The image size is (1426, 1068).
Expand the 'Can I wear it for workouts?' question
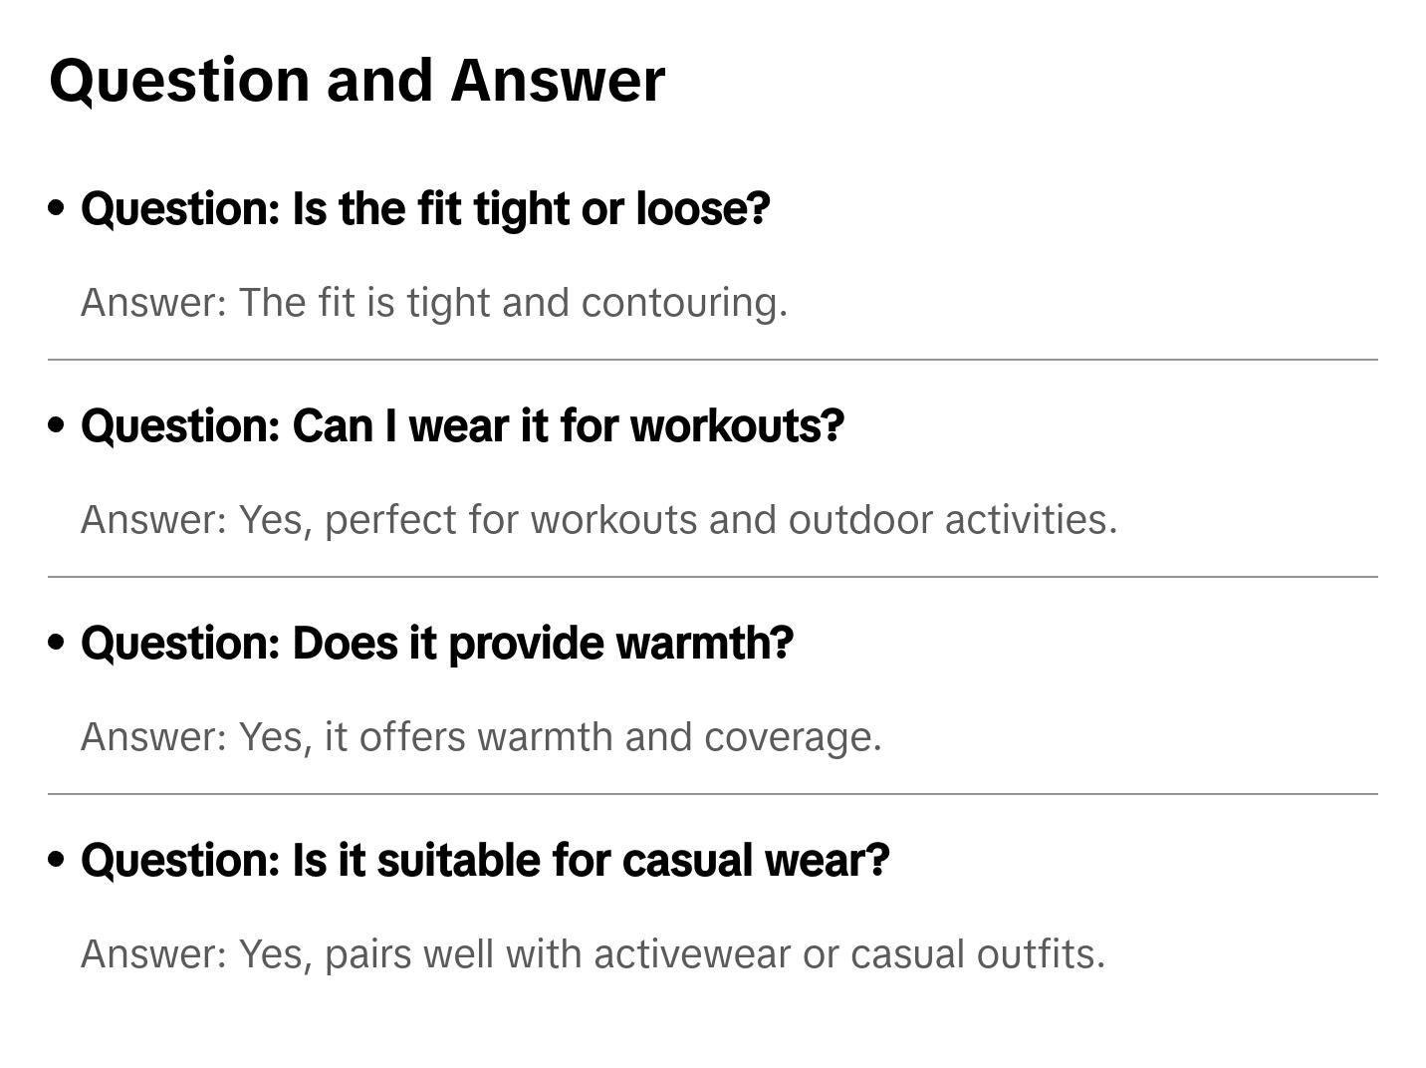(462, 426)
